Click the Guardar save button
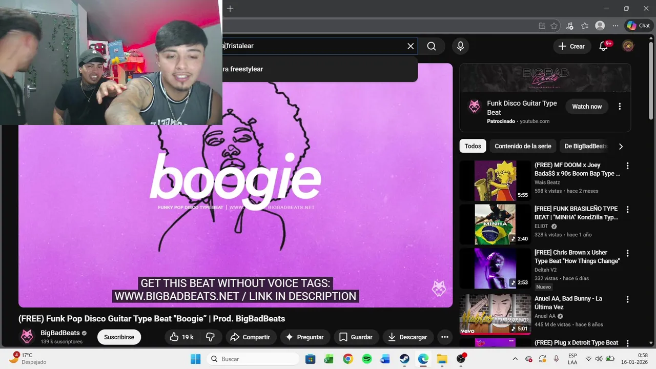 tap(356, 337)
